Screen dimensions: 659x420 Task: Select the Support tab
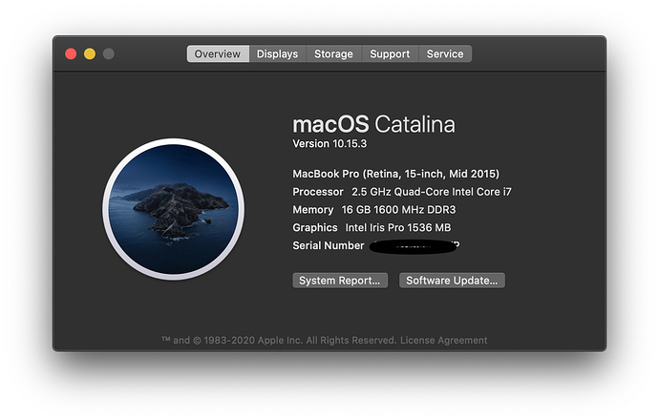coord(390,53)
